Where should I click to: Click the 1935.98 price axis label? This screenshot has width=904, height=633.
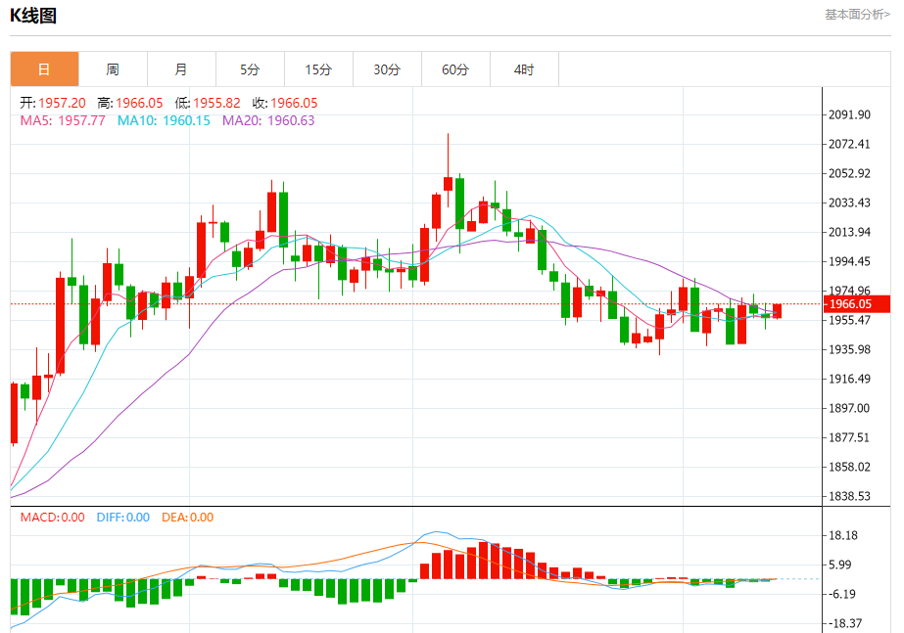[849, 349]
